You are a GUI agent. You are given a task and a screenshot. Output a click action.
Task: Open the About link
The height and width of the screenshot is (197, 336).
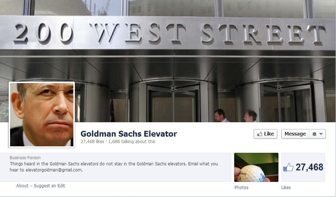[22, 185]
